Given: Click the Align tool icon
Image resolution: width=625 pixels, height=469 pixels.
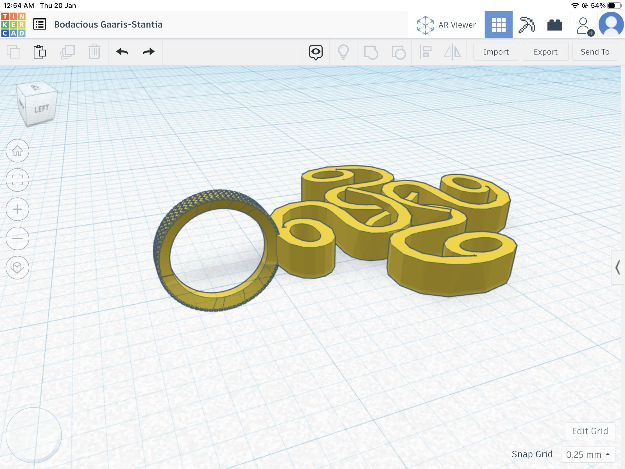Looking at the screenshot, I should pyautogui.click(x=425, y=52).
